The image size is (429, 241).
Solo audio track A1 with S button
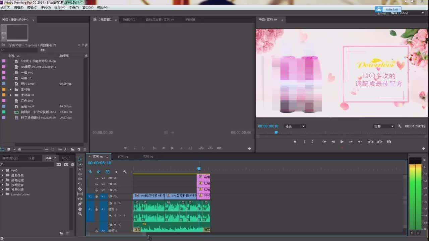[119, 203]
